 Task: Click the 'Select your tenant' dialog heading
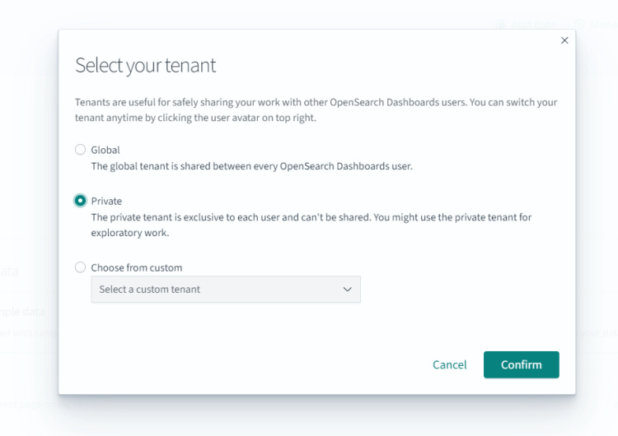146,66
